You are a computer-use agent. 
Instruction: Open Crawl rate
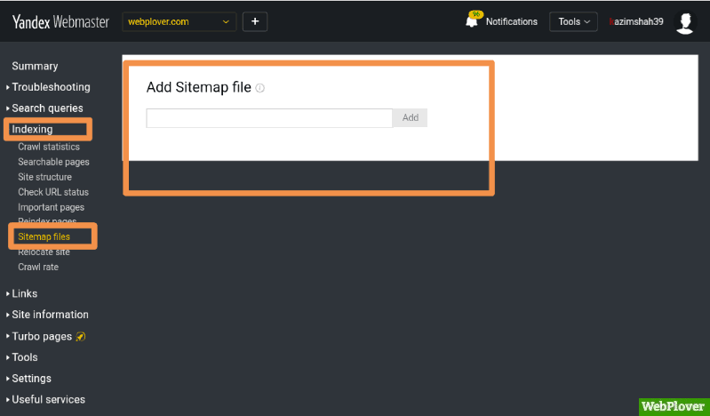coord(38,267)
